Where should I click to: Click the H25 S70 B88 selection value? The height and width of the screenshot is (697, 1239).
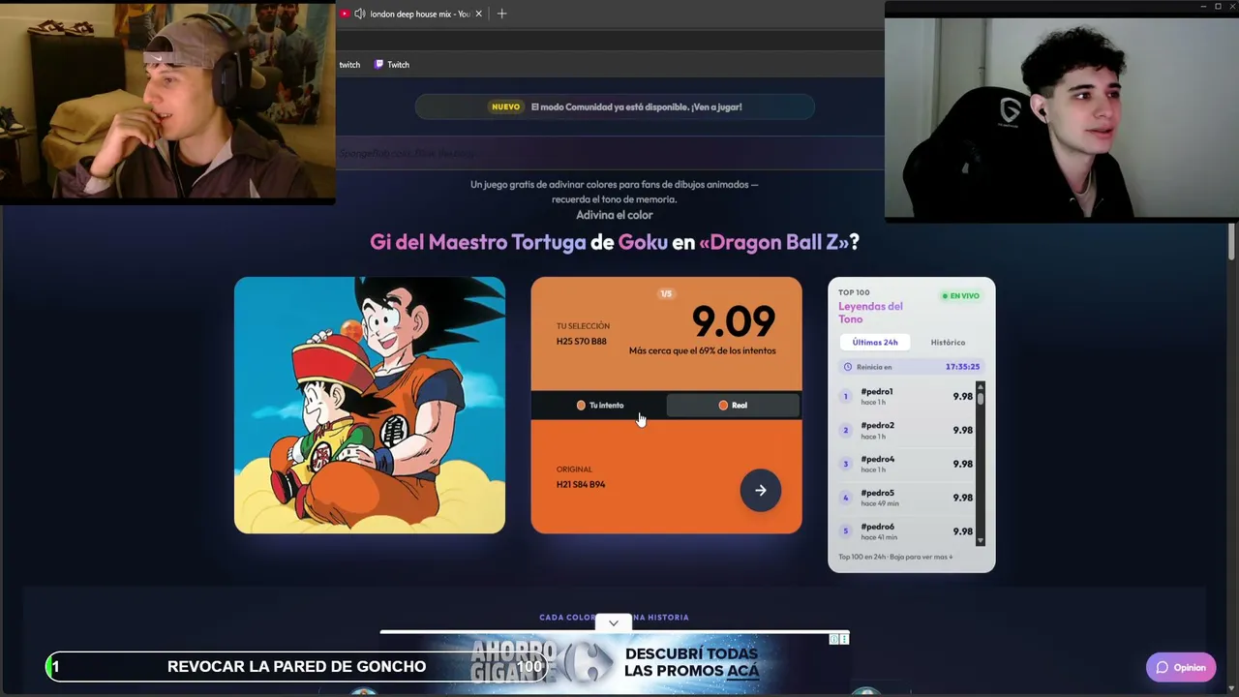tap(582, 342)
